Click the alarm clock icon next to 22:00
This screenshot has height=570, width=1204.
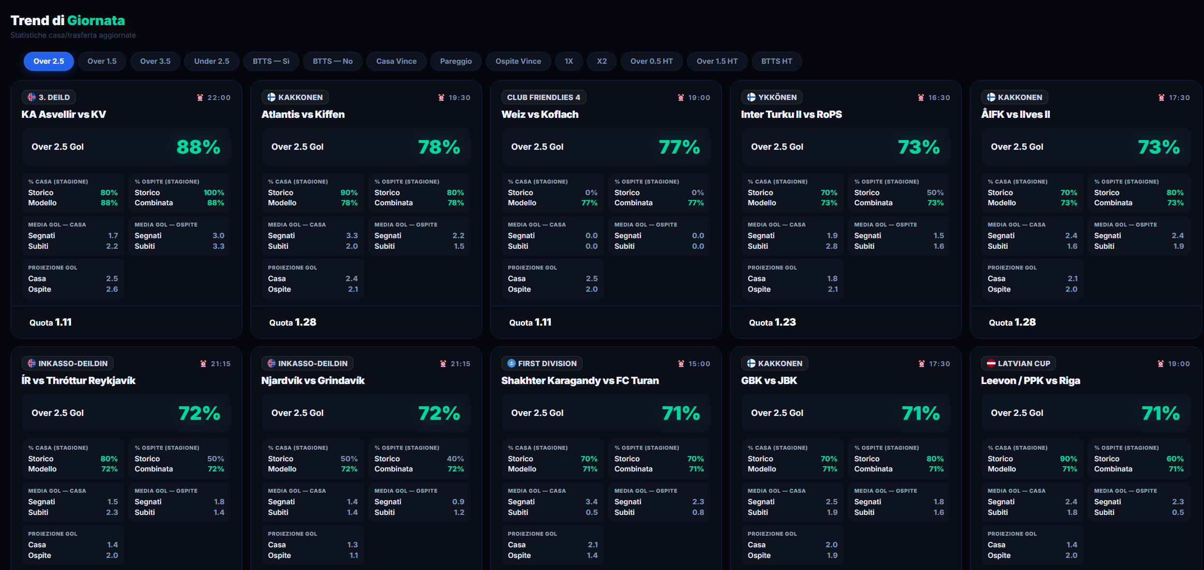[200, 98]
